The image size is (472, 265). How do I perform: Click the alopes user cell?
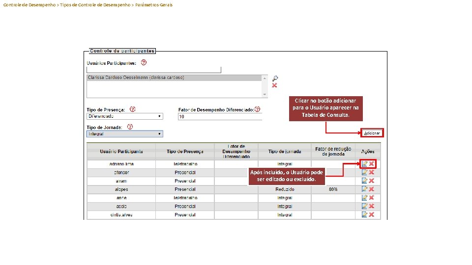tap(121, 189)
